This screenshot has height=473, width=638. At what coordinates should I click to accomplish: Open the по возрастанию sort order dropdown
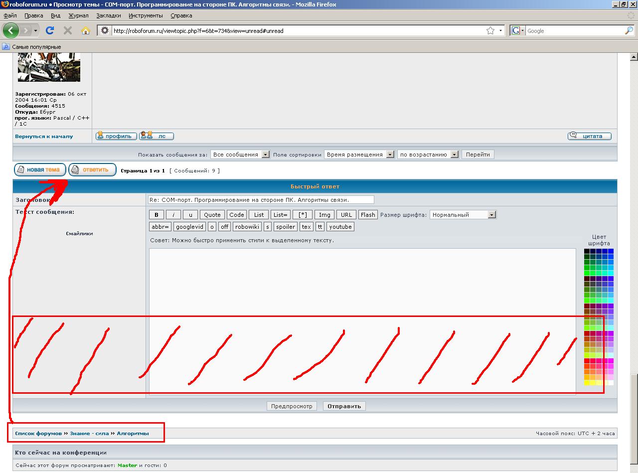click(428, 155)
